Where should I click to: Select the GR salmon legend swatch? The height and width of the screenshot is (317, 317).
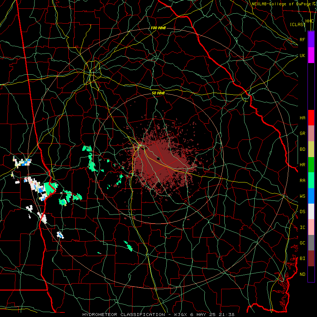(311, 133)
